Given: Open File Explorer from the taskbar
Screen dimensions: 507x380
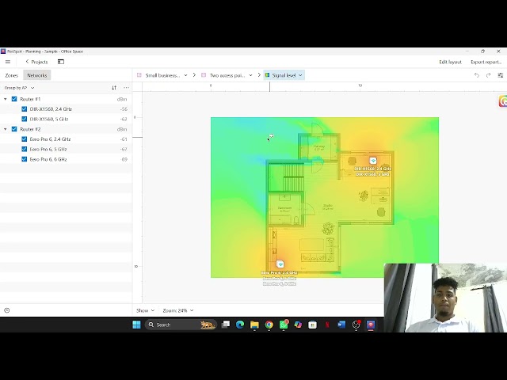Looking at the screenshot, I should click(x=254, y=325).
